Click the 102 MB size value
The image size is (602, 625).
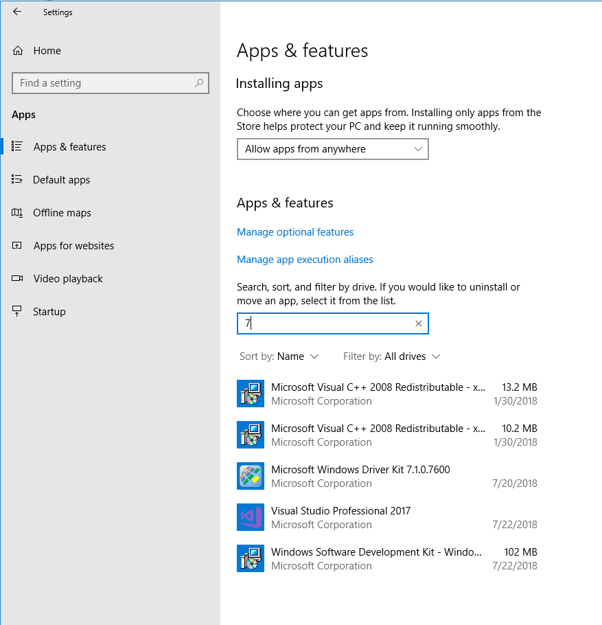520,552
